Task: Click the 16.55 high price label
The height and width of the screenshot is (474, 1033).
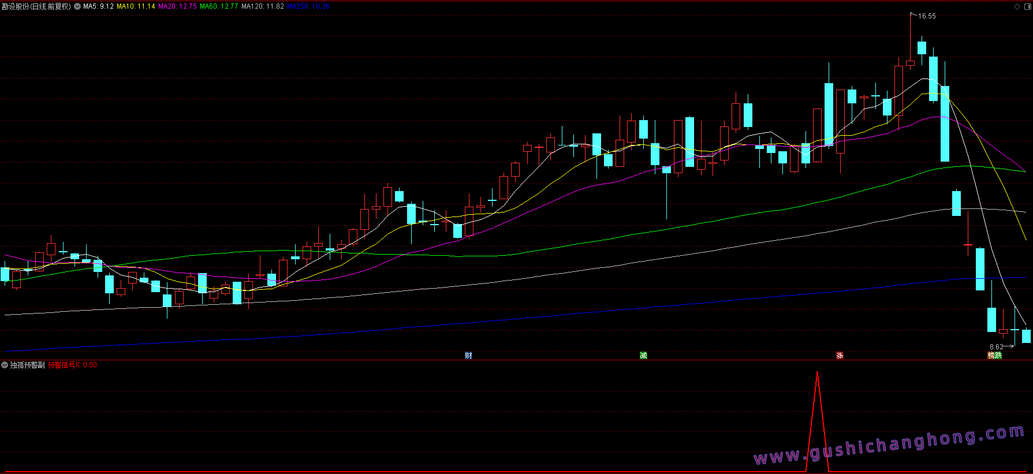Action: coord(927,16)
